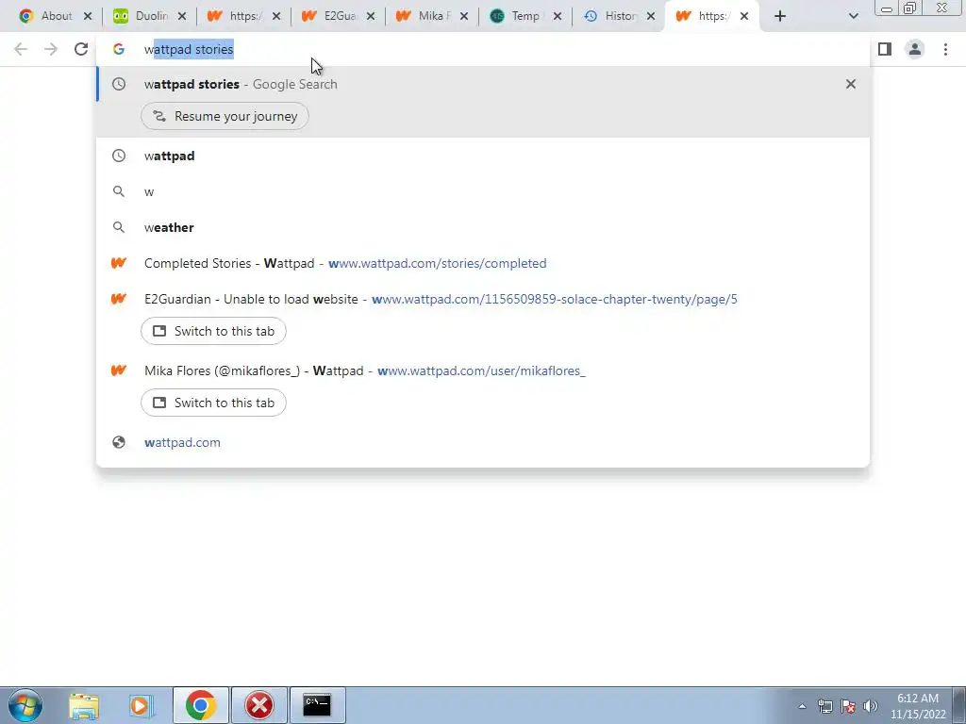Click red X application in taskbar

(259, 705)
